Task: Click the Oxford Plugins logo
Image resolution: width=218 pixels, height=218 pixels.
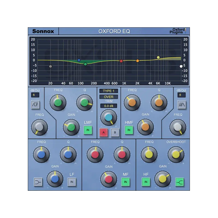Action: pos(178,31)
